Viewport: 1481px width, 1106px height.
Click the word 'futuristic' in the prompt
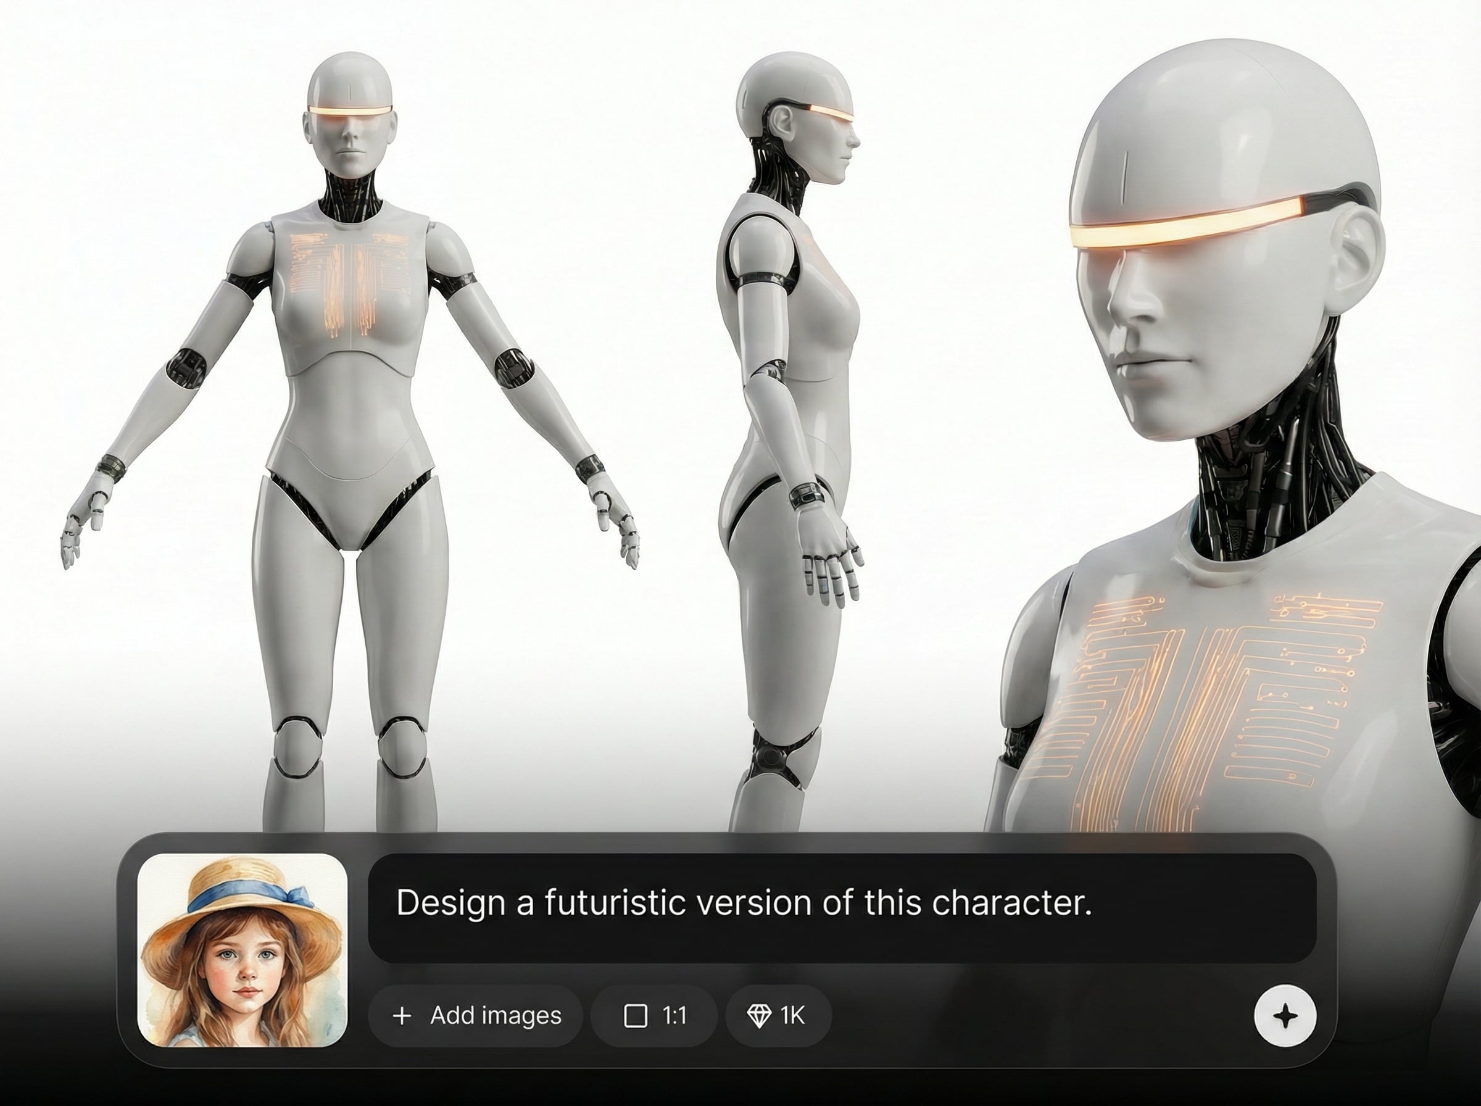[615, 902]
